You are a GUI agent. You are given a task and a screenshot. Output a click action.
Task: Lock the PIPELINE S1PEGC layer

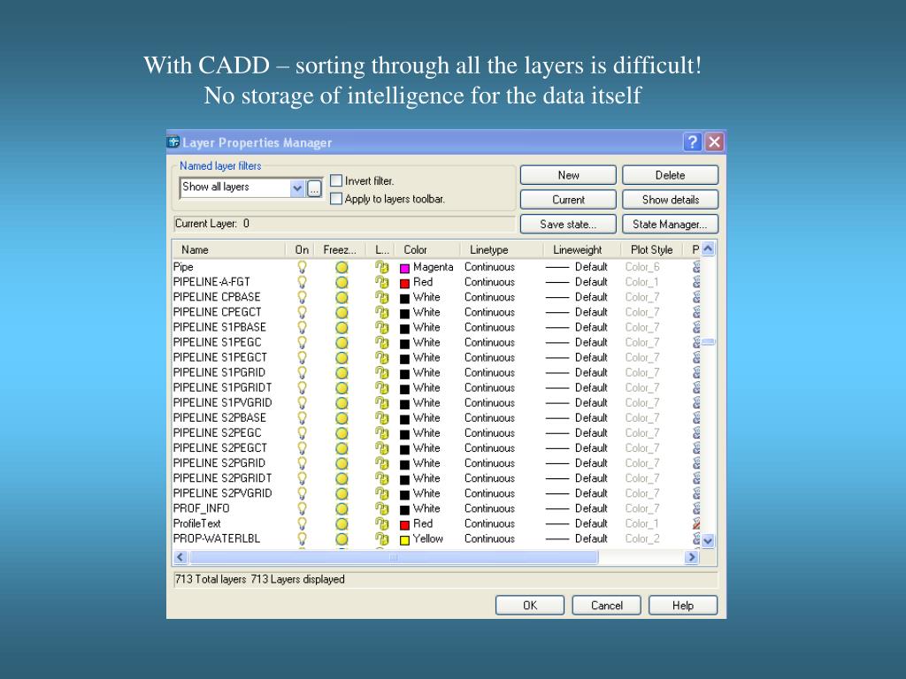(382, 342)
